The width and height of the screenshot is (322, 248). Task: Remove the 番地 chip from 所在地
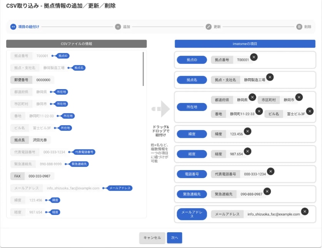[259, 111]
